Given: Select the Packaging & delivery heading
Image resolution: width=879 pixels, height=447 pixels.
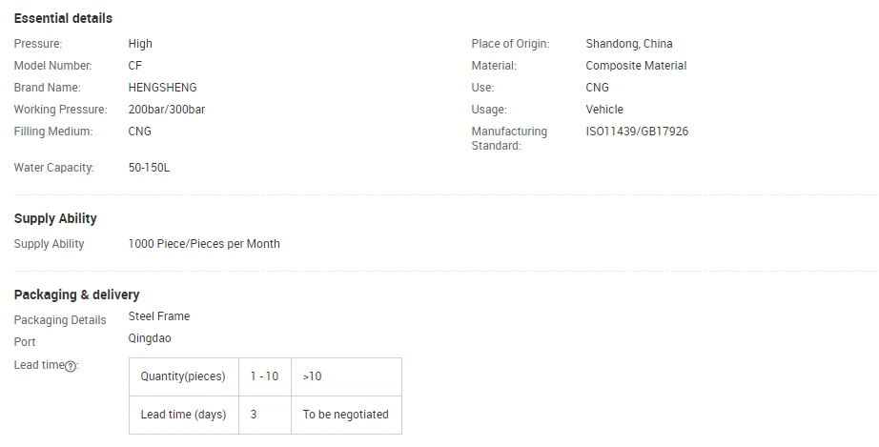Looking at the screenshot, I should click(x=77, y=295).
